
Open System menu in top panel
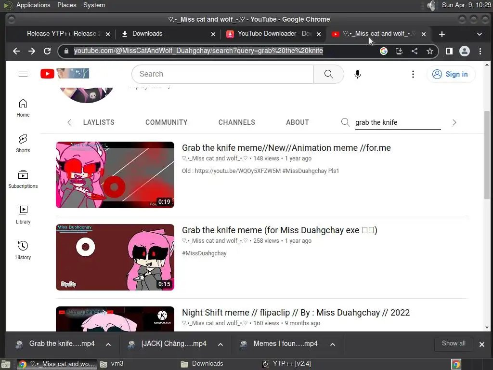pos(94,5)
